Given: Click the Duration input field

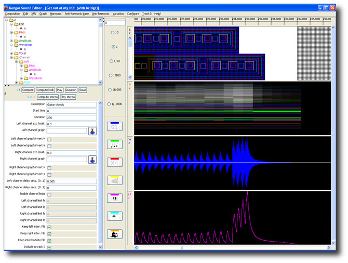Looking at the screenshot, I should pos(71,117).
